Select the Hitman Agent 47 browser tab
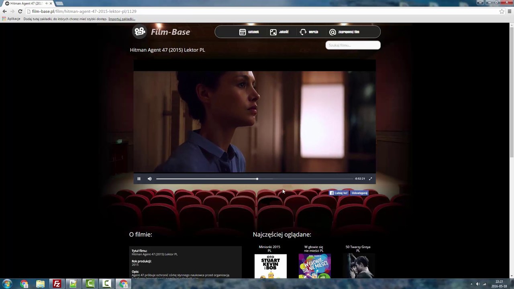Screen dimensions: 514x289 click(x=28, y=4)
